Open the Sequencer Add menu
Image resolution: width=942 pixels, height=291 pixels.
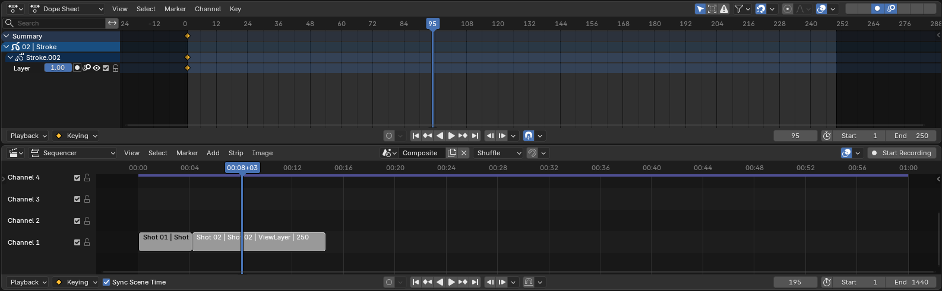tap(213, 153)
